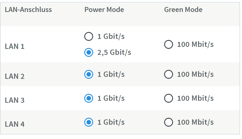
Task: Click the LAN 1 row label
Action: [15, 46]
